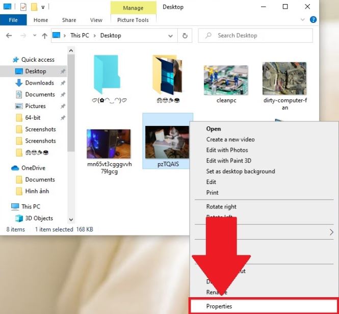Screen dimensions: 339x314
Task: Choose Edit with Paint 3D
Action: point(229,161)
